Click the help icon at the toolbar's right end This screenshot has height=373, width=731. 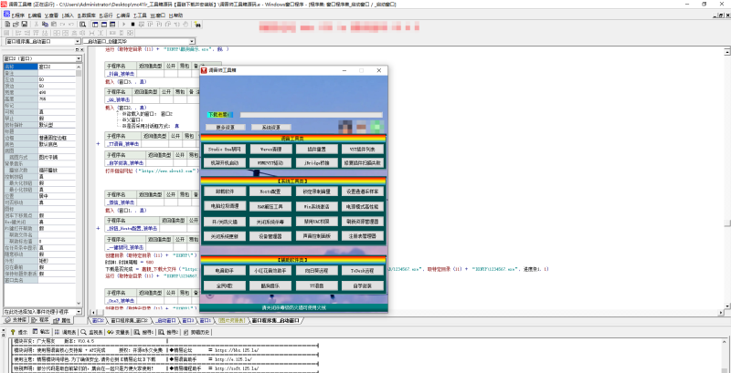196,24
